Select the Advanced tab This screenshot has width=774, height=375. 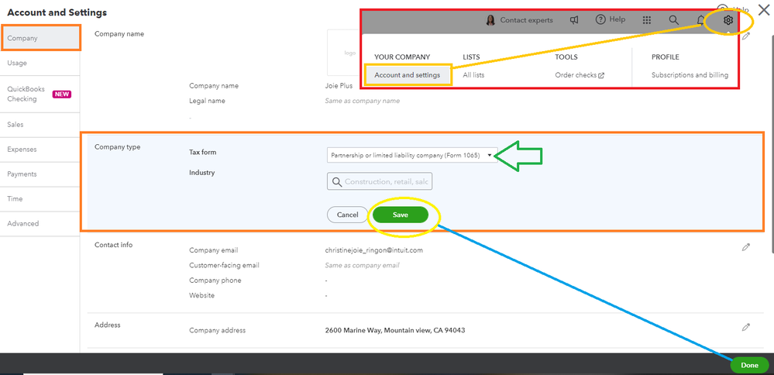click(x=40, y=223)
